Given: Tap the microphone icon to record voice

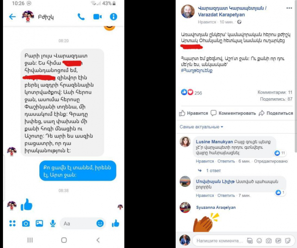Looking at the screenshot, I should pos(53,224).
